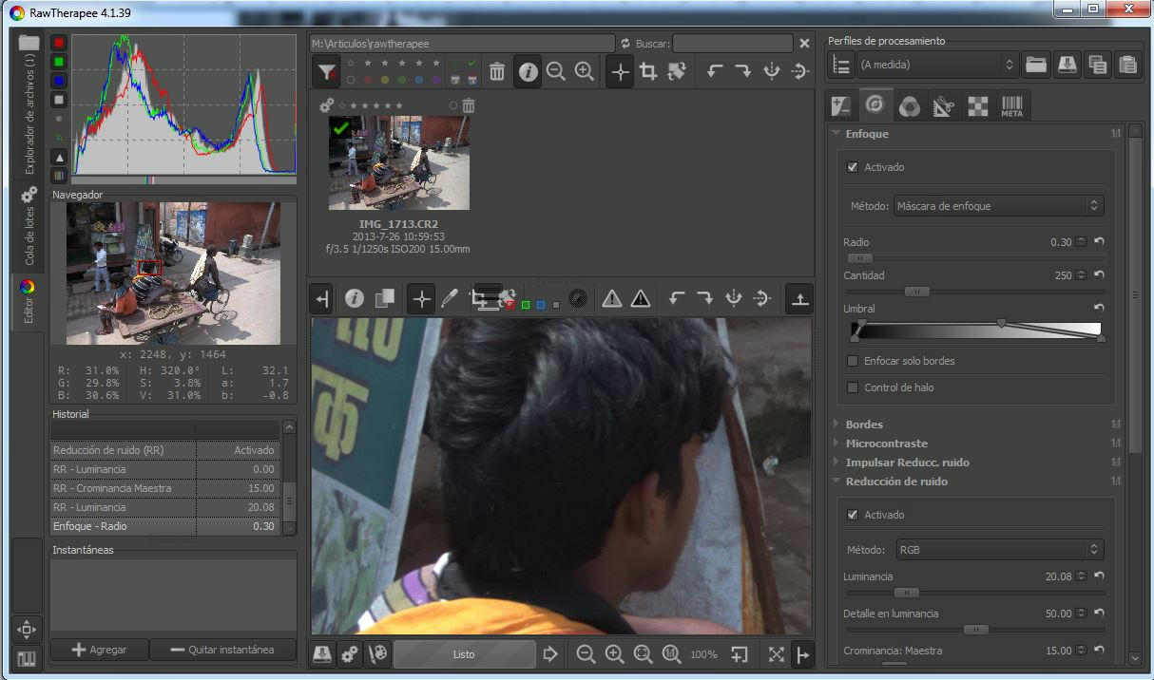
Task: Click the zoom-in magnifier below the preview
Action: (615, 654)
